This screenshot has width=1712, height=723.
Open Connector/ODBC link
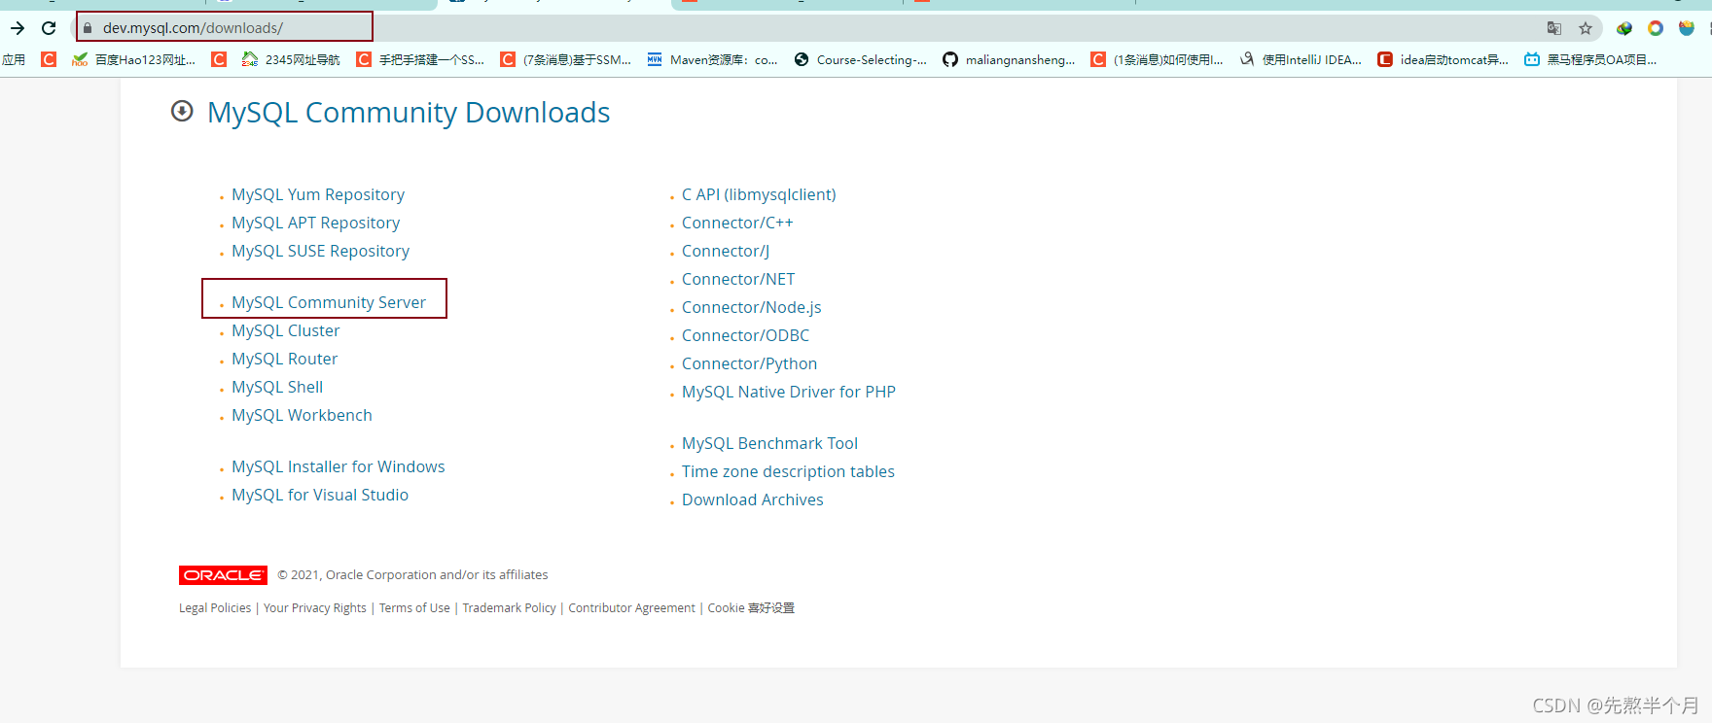click(745, 335)
